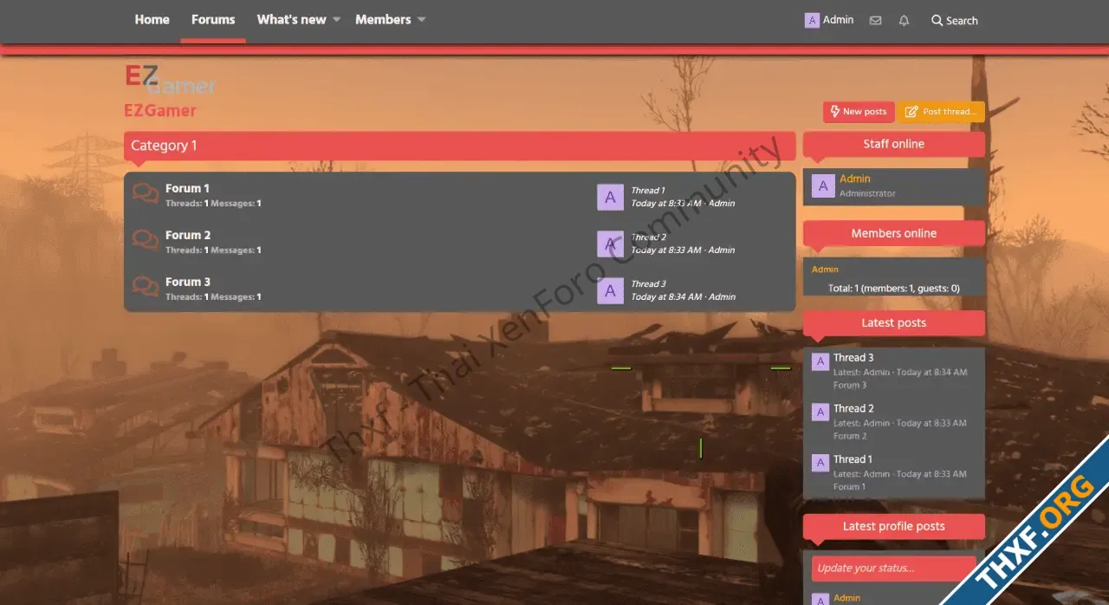Click 'Total: 1 (members: 1, guests: 0)' text

tap(893, 288)
